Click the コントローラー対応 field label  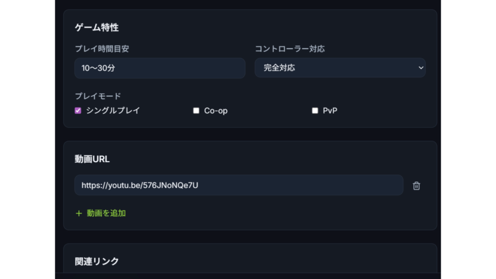tap(290, 48)
